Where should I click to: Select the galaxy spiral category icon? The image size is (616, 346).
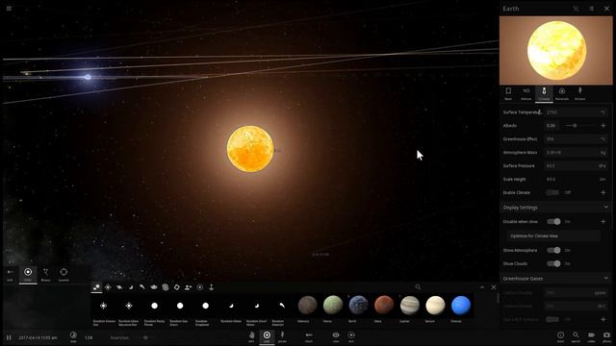coord(166,287)
